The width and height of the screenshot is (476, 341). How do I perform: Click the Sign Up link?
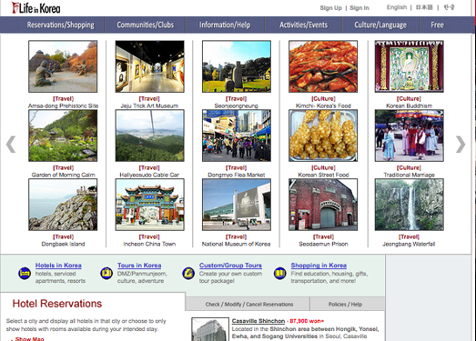click(x=330, y=8)
